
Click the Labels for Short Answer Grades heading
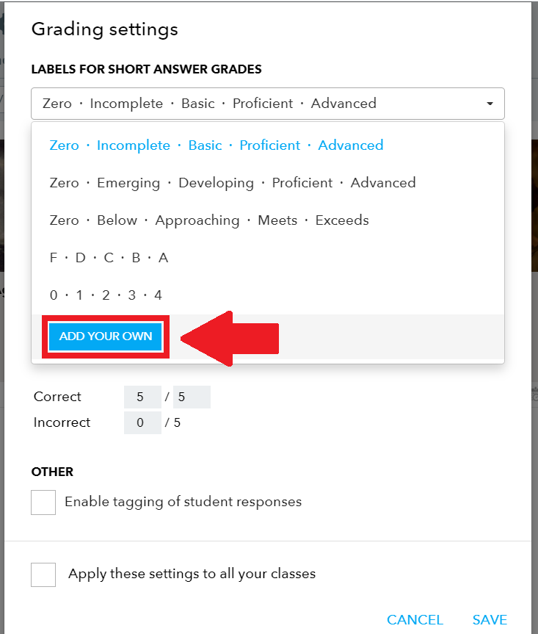tap(146, 69)
